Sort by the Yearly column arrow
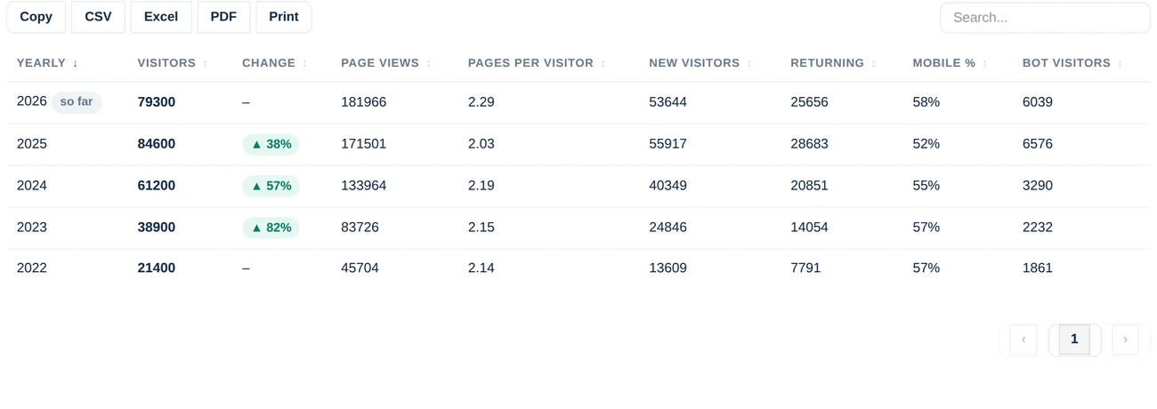 pos(76,63)
